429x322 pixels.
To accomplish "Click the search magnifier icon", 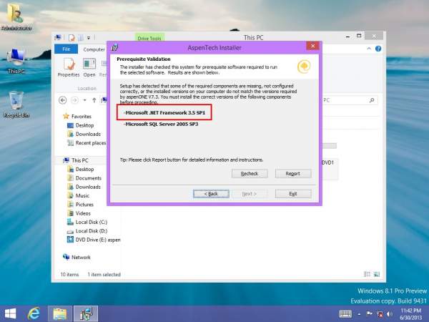I will tap(372, 100).
